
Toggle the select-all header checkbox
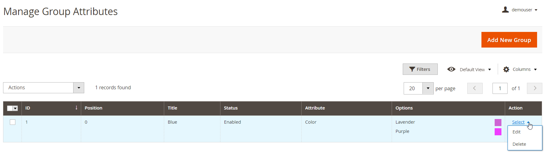pyautogui.click(x=10, y=108)
